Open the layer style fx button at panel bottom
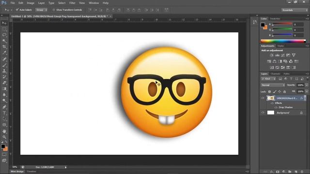This screenshot has height=174, width=310. [272, 172]
